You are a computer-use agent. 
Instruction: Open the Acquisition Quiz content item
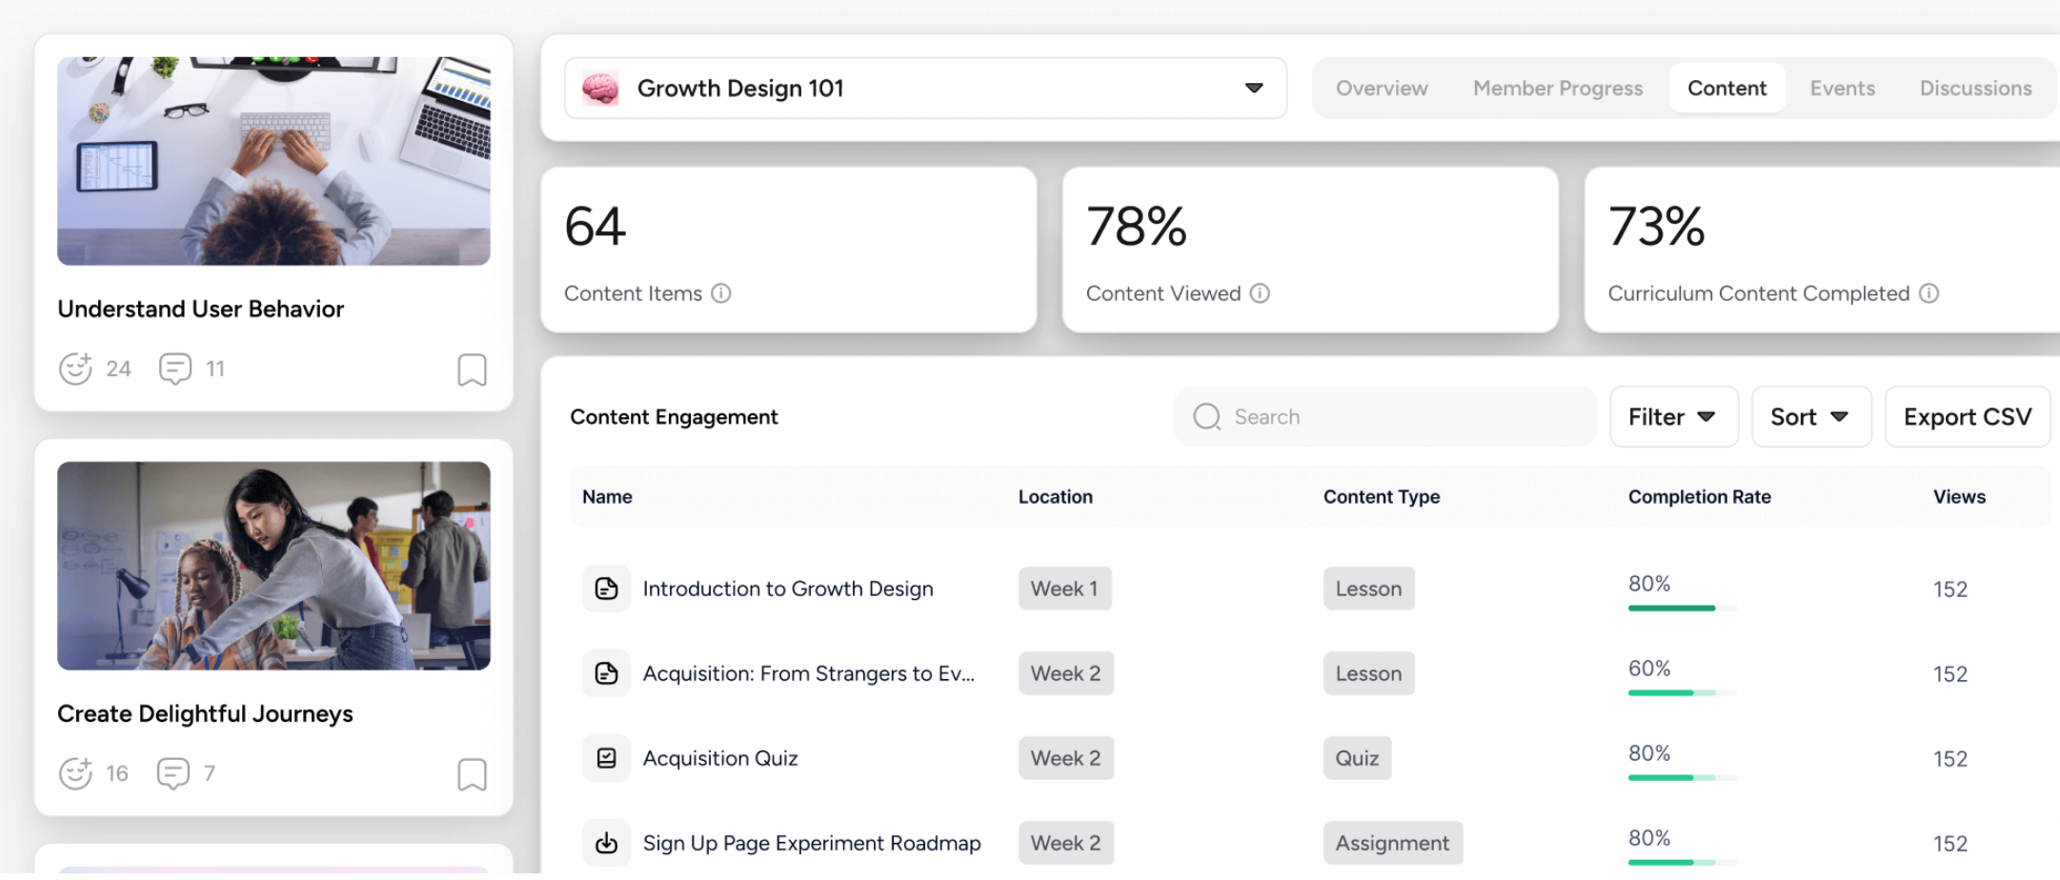click(719, 757)
